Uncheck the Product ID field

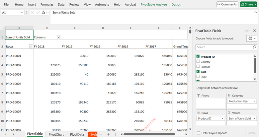click(198, 56)
